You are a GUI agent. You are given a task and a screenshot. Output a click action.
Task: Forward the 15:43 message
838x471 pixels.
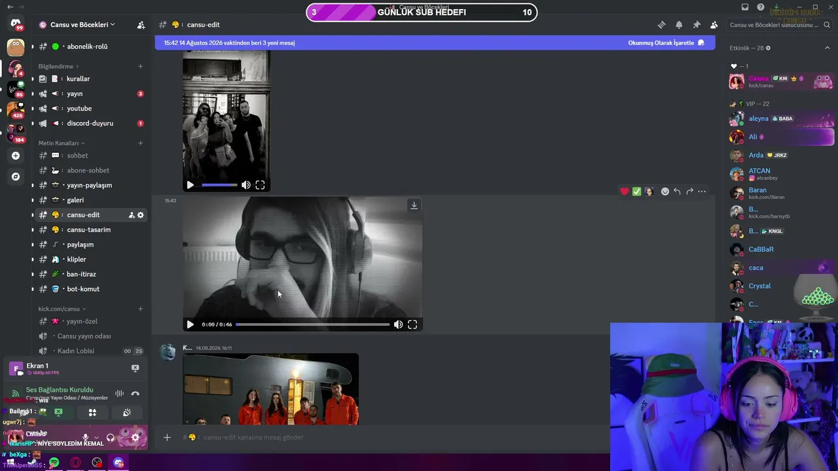pos(689,192)
